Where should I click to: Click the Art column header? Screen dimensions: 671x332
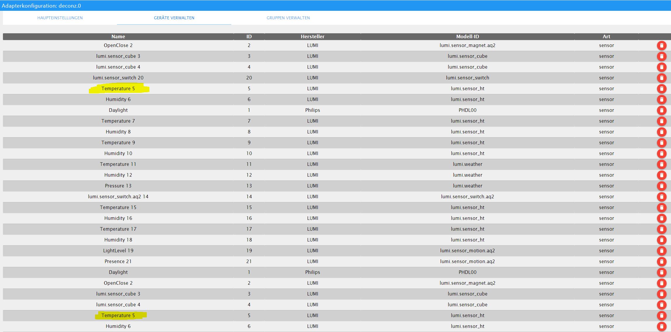pyautogui.click(x=606, y=36)
